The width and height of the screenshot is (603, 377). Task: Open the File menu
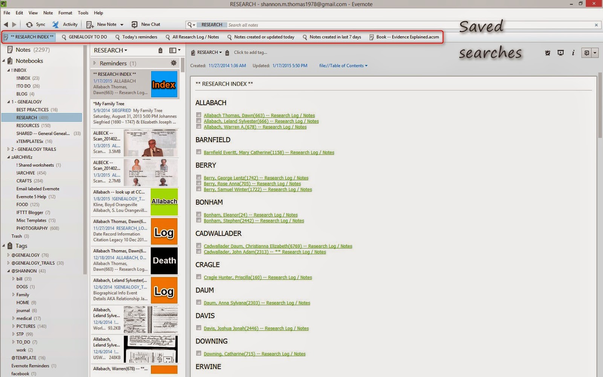point(7,13)
